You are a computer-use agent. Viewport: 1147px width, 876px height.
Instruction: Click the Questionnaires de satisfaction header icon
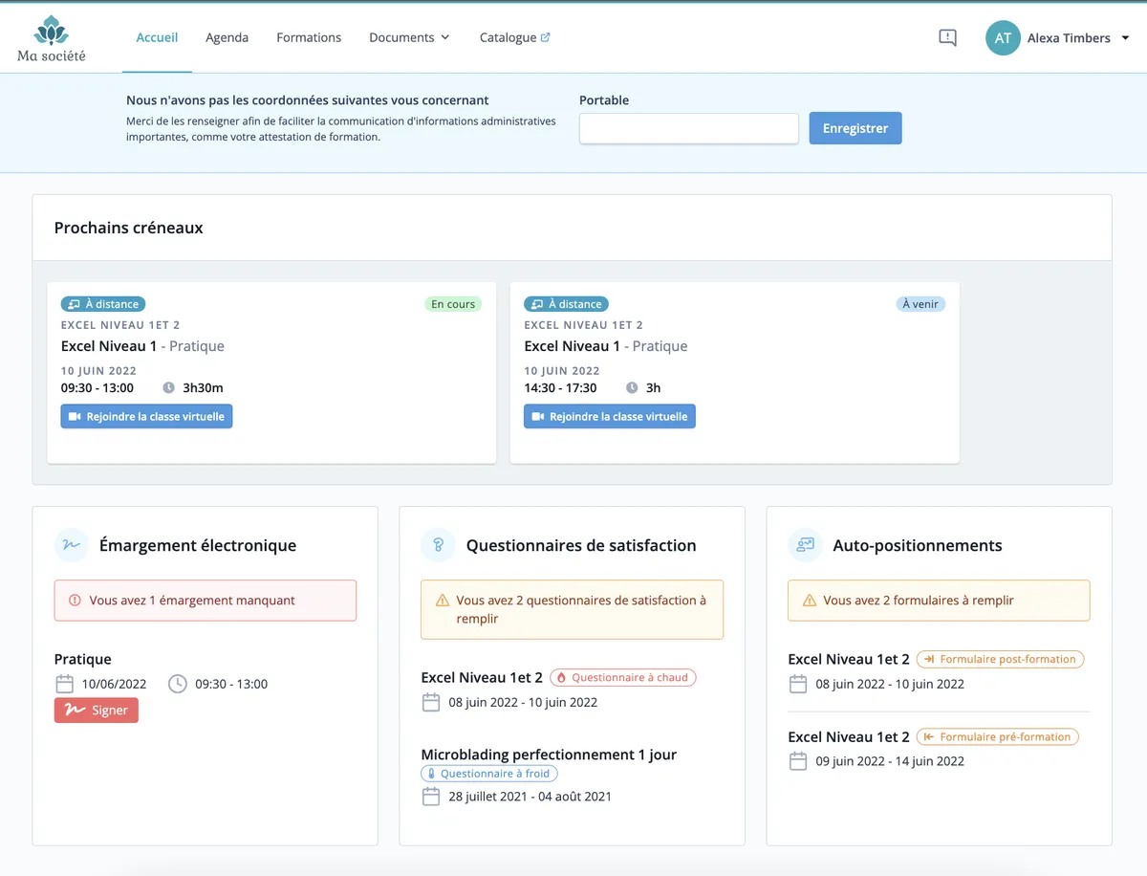point(438,545)
